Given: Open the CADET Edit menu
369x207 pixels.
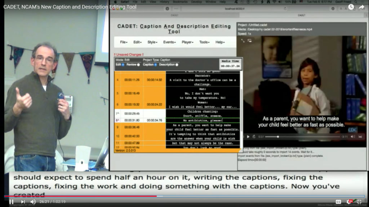Looking at the screenshot, I should [137, 42].
